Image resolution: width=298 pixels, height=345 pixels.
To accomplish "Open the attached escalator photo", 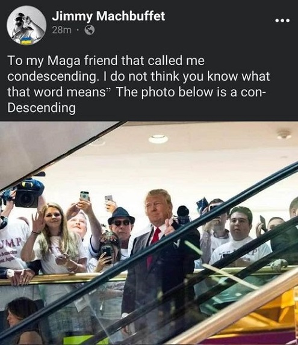I will 149,233.
